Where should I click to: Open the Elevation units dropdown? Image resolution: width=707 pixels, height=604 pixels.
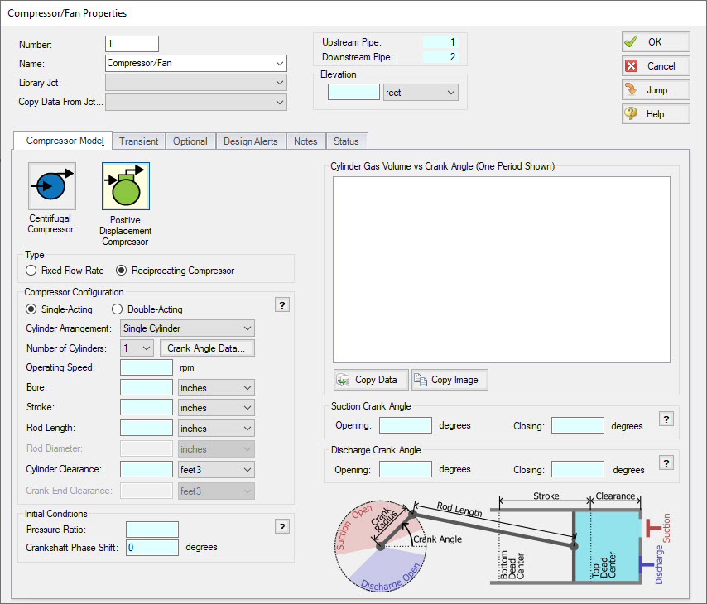pos(421,93)
